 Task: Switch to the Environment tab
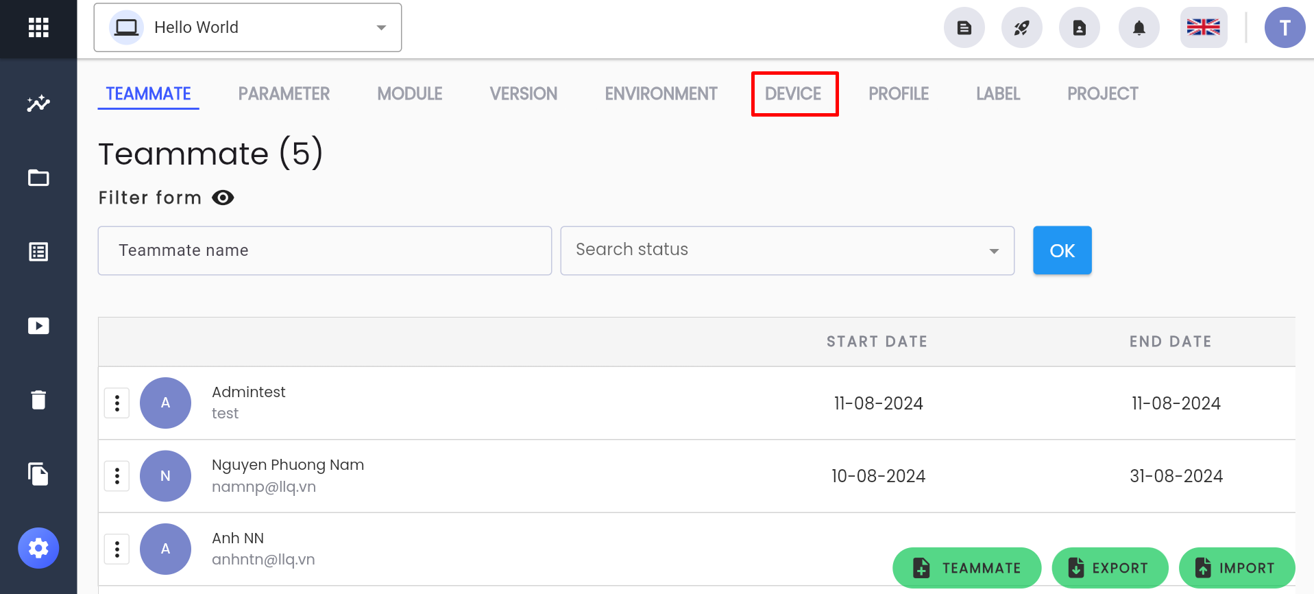click(661, 94)
